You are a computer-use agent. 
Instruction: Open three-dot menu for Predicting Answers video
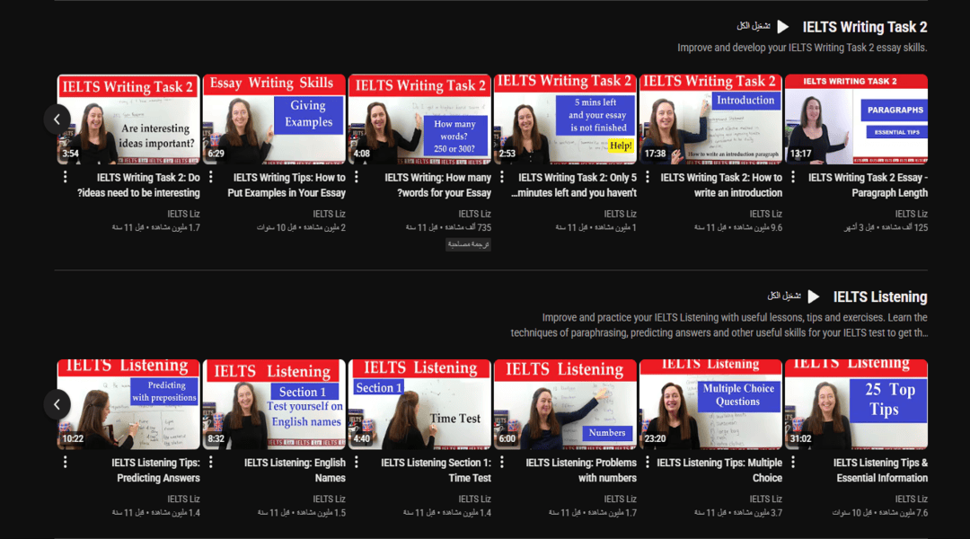coord(66,463)
